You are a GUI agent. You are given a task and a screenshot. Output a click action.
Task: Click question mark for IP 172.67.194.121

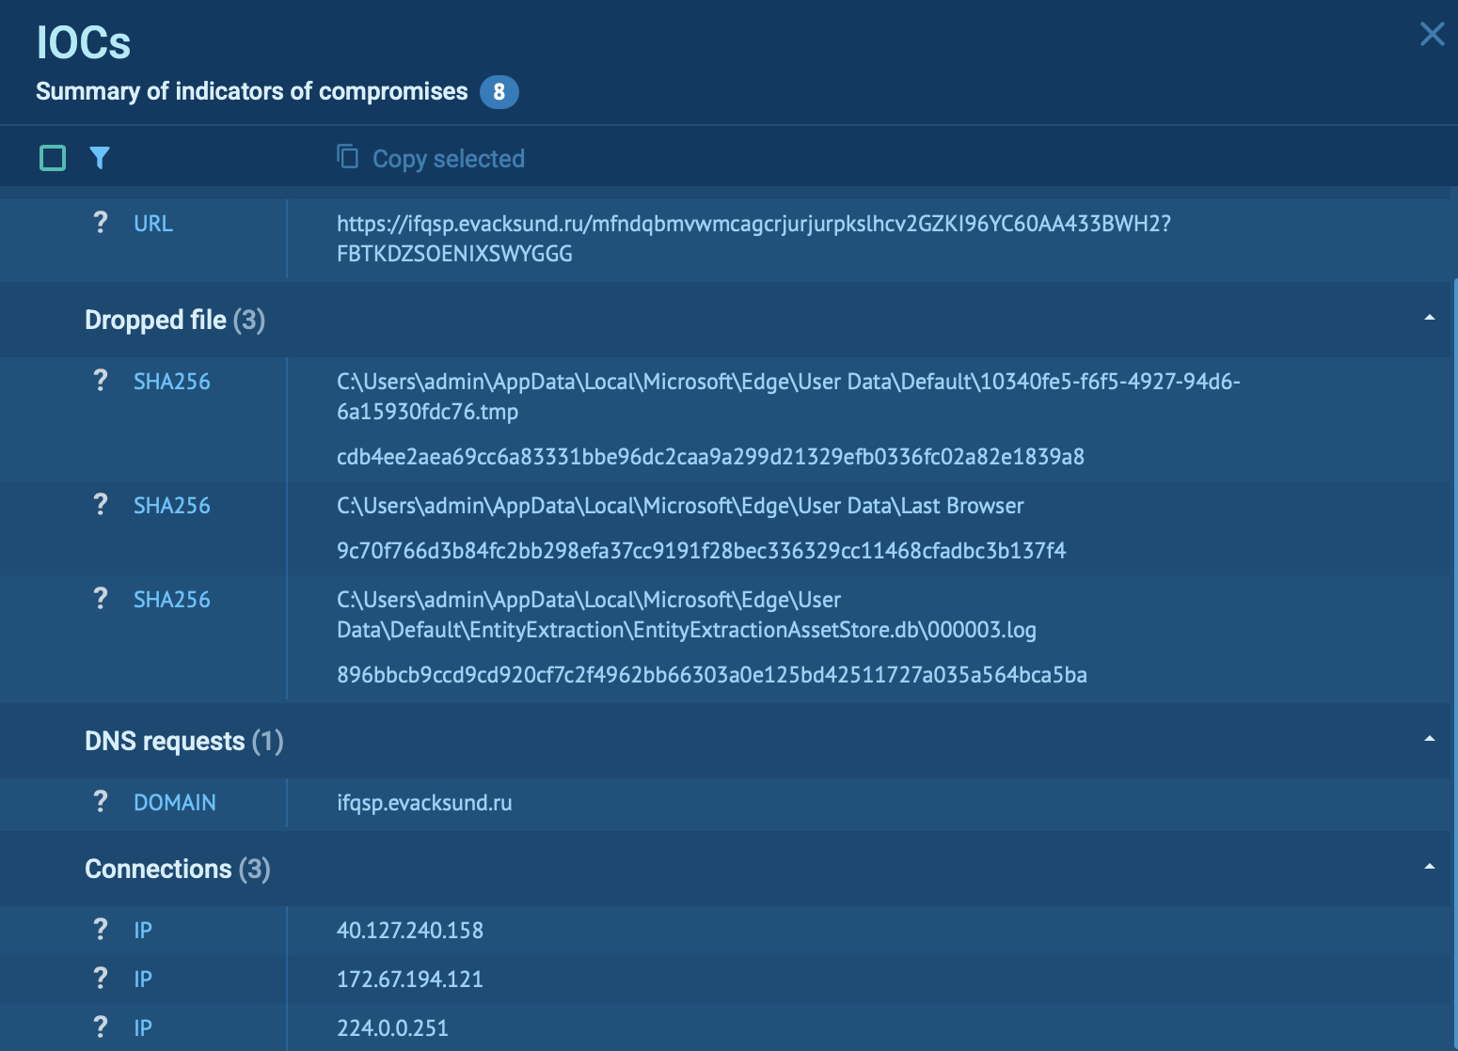[x=101, y=979]
